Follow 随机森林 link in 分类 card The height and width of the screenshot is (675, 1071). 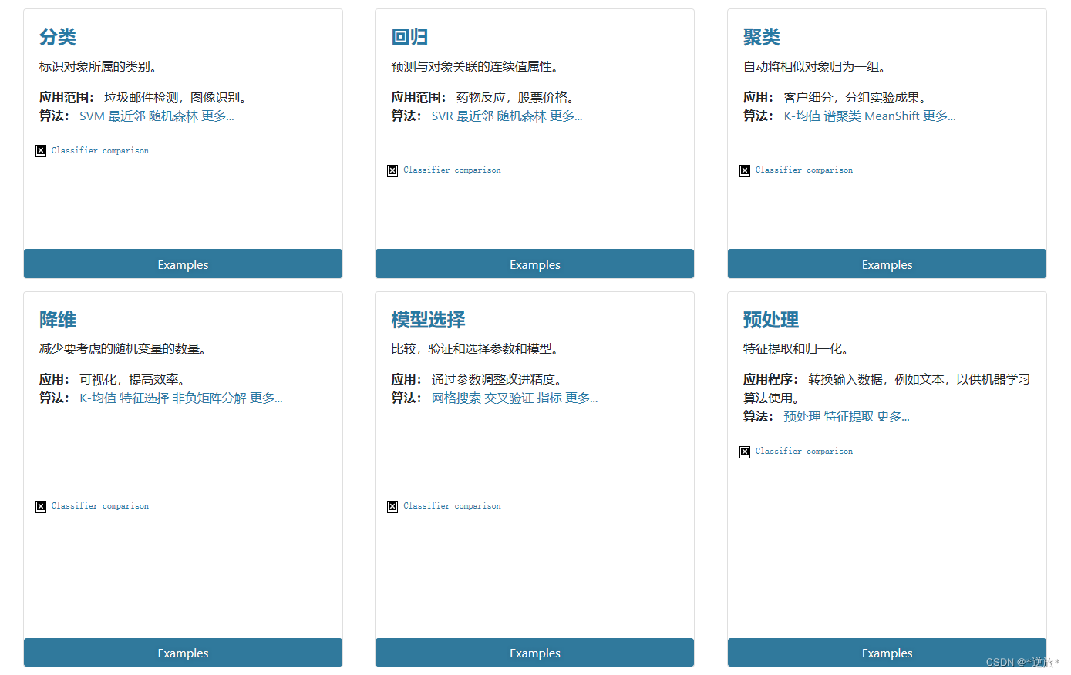click(x=173, y=116)
